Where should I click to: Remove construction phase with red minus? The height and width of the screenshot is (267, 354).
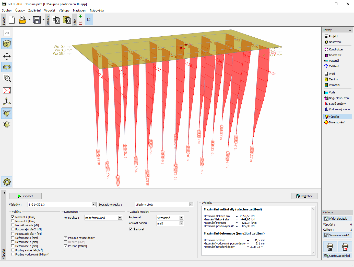[80, 23]
